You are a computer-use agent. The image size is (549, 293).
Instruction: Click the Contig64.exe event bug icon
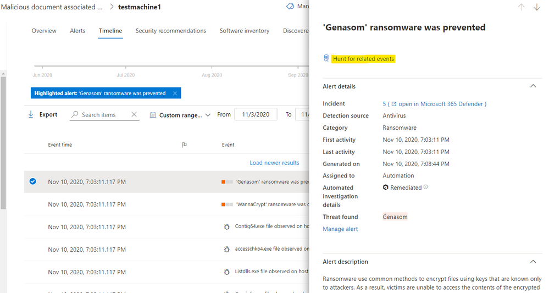(x=226, y=226)
